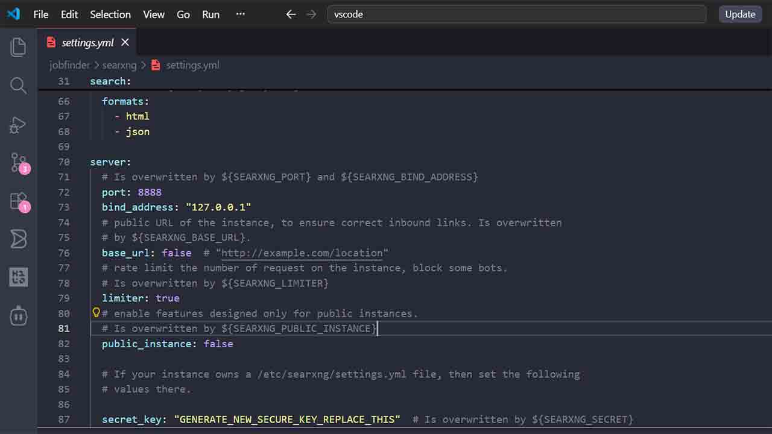Select the settings.yml editor tab
Screen dimensions: 772x434
click(88, 42)
